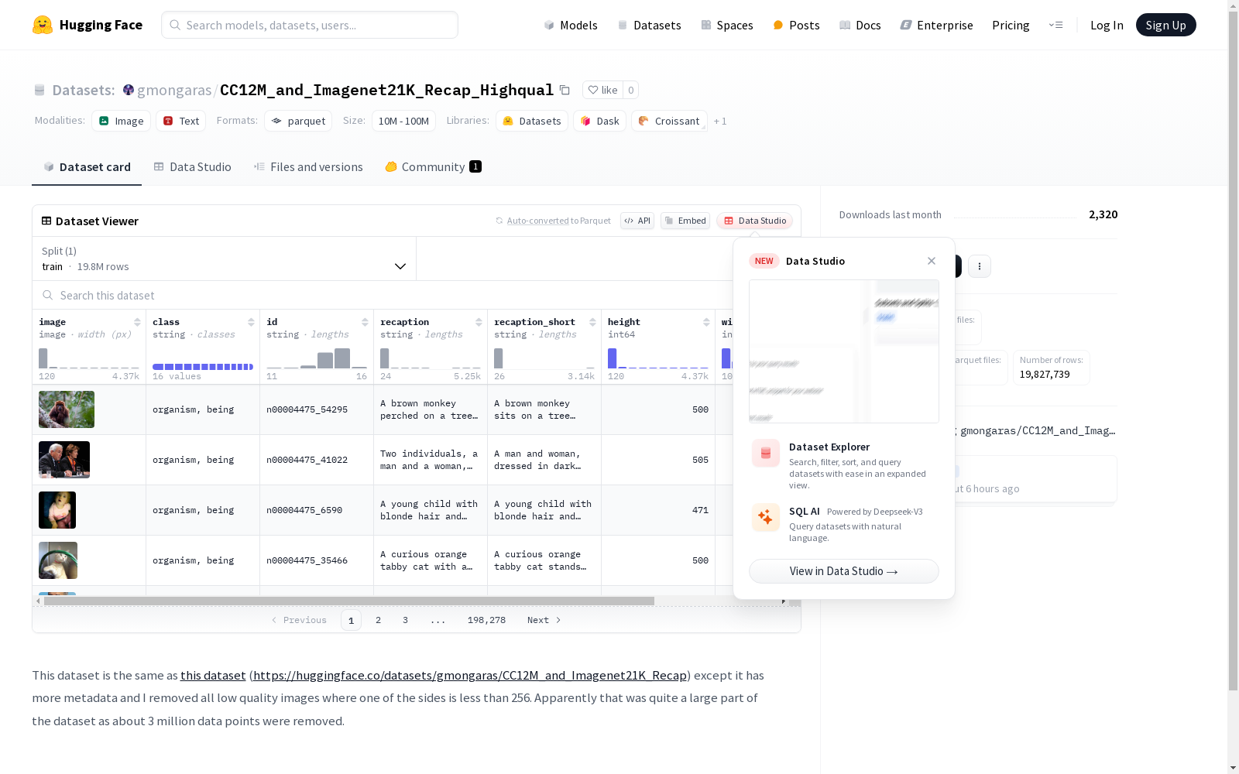Click the Dask library tag
1239x774 pixels.
pos(600,121)
